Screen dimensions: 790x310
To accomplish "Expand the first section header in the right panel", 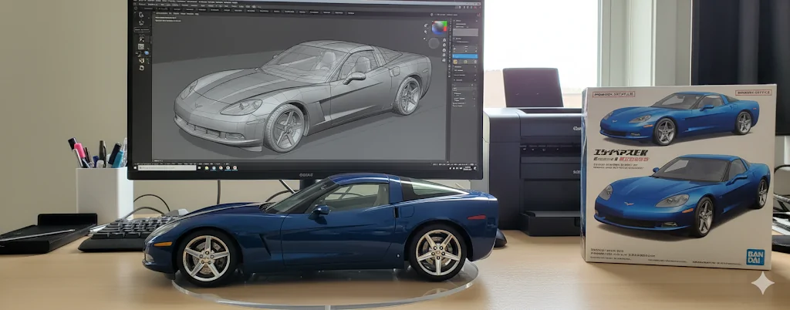I will [458, 21].
